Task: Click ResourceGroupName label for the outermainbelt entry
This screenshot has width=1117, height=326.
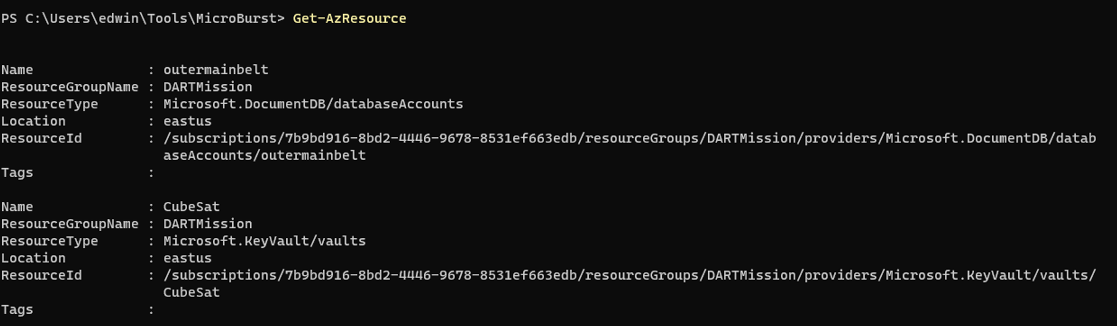Action: click(x=69, y=87)
